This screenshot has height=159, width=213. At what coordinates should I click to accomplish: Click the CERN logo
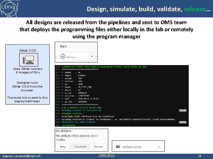9,8
